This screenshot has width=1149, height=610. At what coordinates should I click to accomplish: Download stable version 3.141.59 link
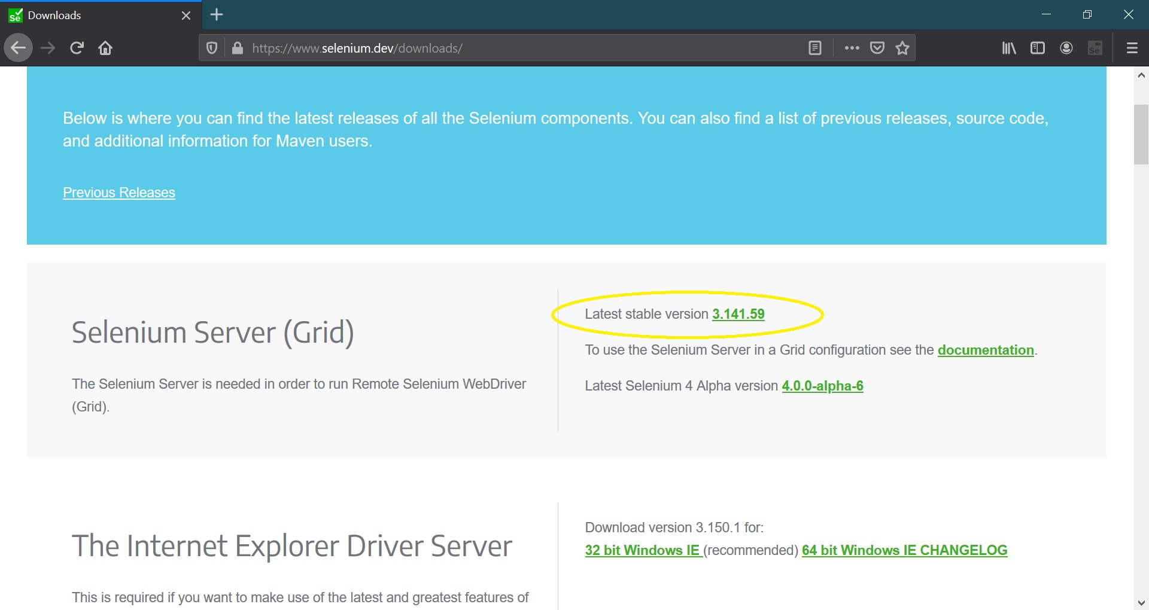738,314
